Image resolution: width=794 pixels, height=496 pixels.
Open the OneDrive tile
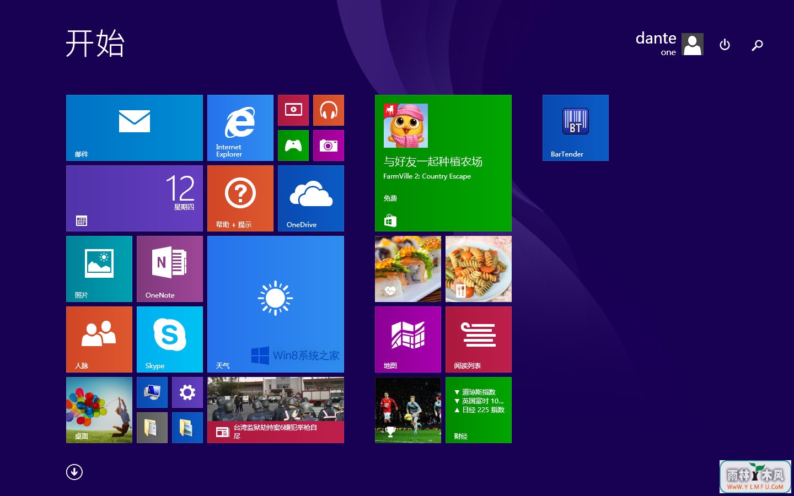[311, 198]
